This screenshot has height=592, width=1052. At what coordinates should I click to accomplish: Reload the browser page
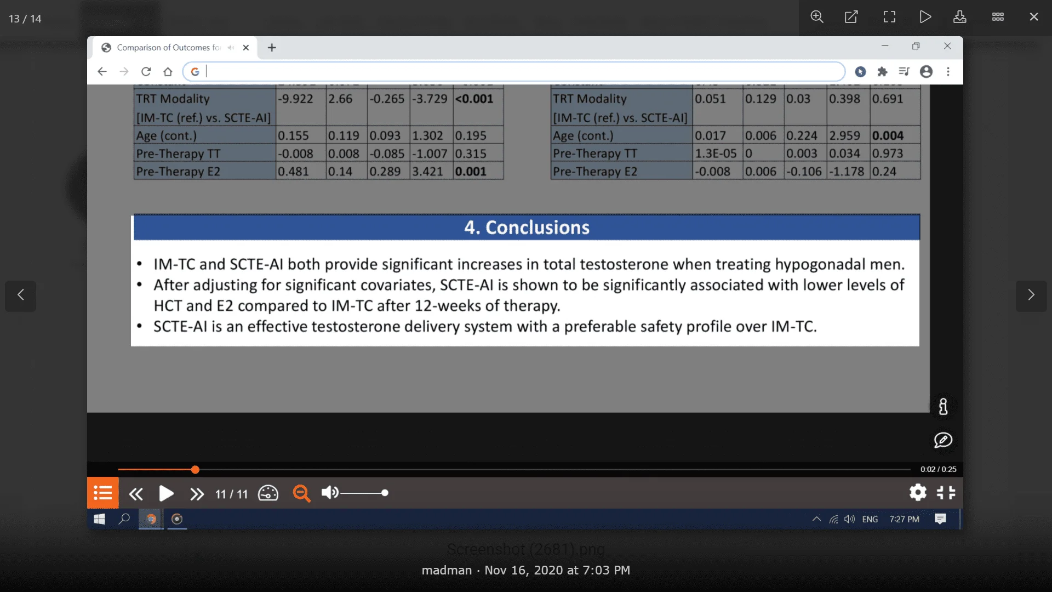146,72
